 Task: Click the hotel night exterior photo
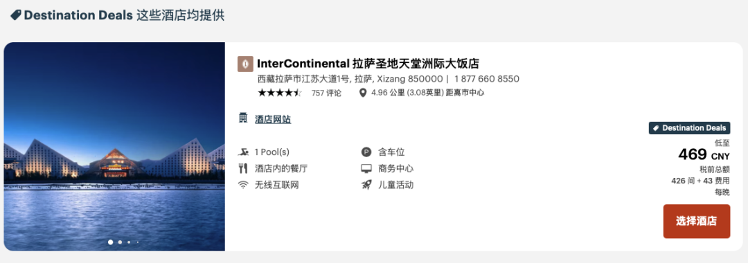[x=114, y=147]
